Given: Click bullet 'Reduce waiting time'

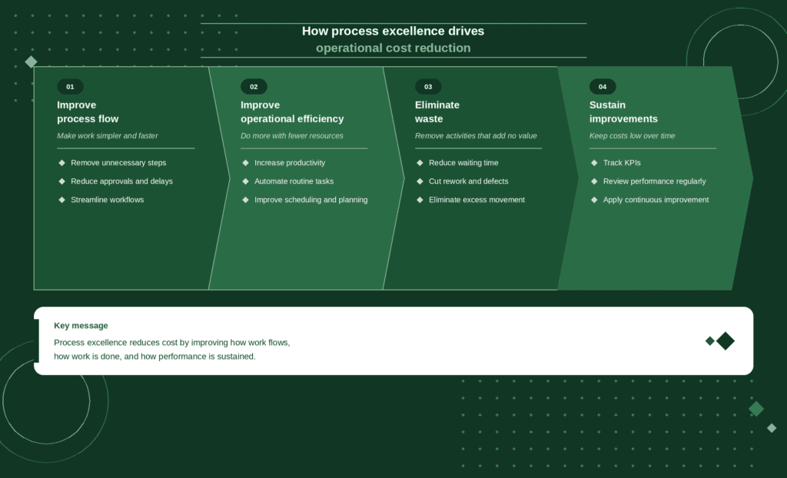Looking at the screenshot, I should 463,163.
